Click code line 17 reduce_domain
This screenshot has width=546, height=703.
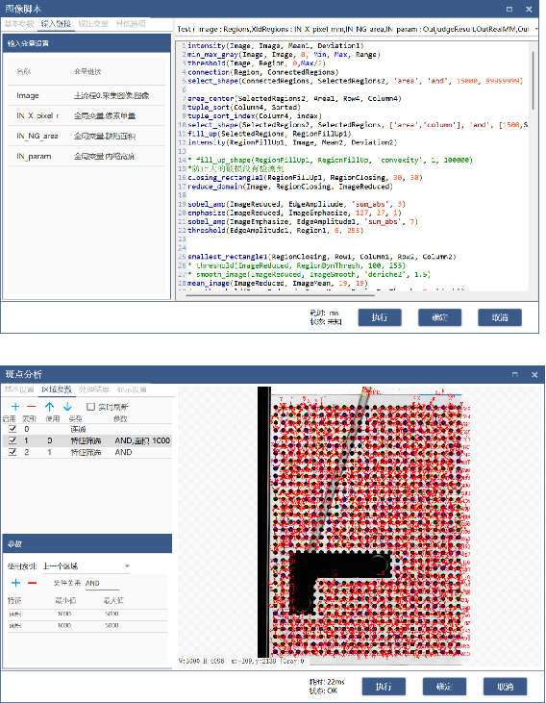[290, 187]
